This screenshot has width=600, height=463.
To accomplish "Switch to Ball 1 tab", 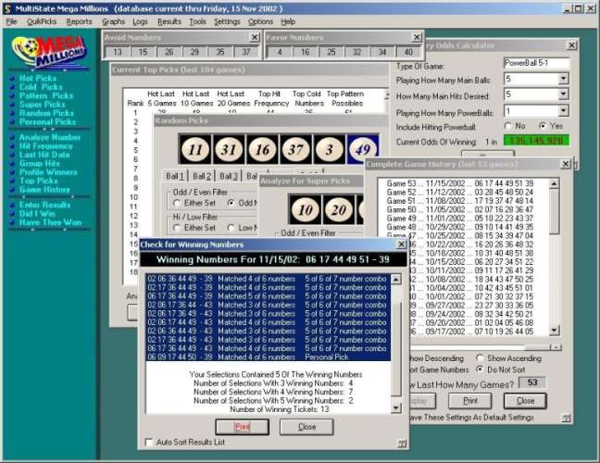I will tap(174, 176).
